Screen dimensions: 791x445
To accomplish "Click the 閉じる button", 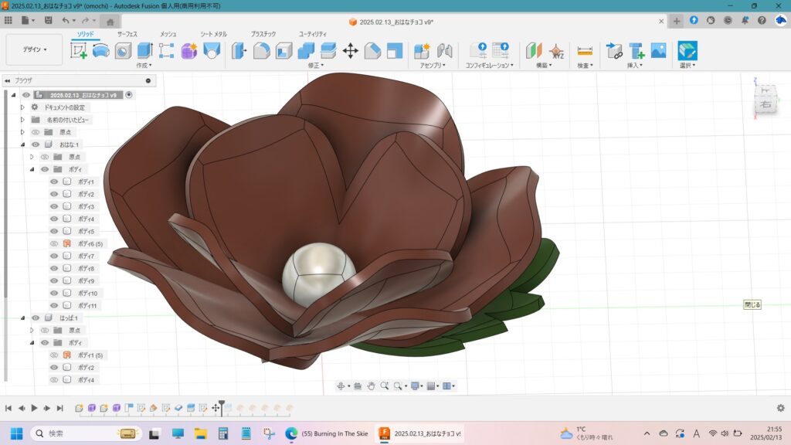I will pos(752,304).
